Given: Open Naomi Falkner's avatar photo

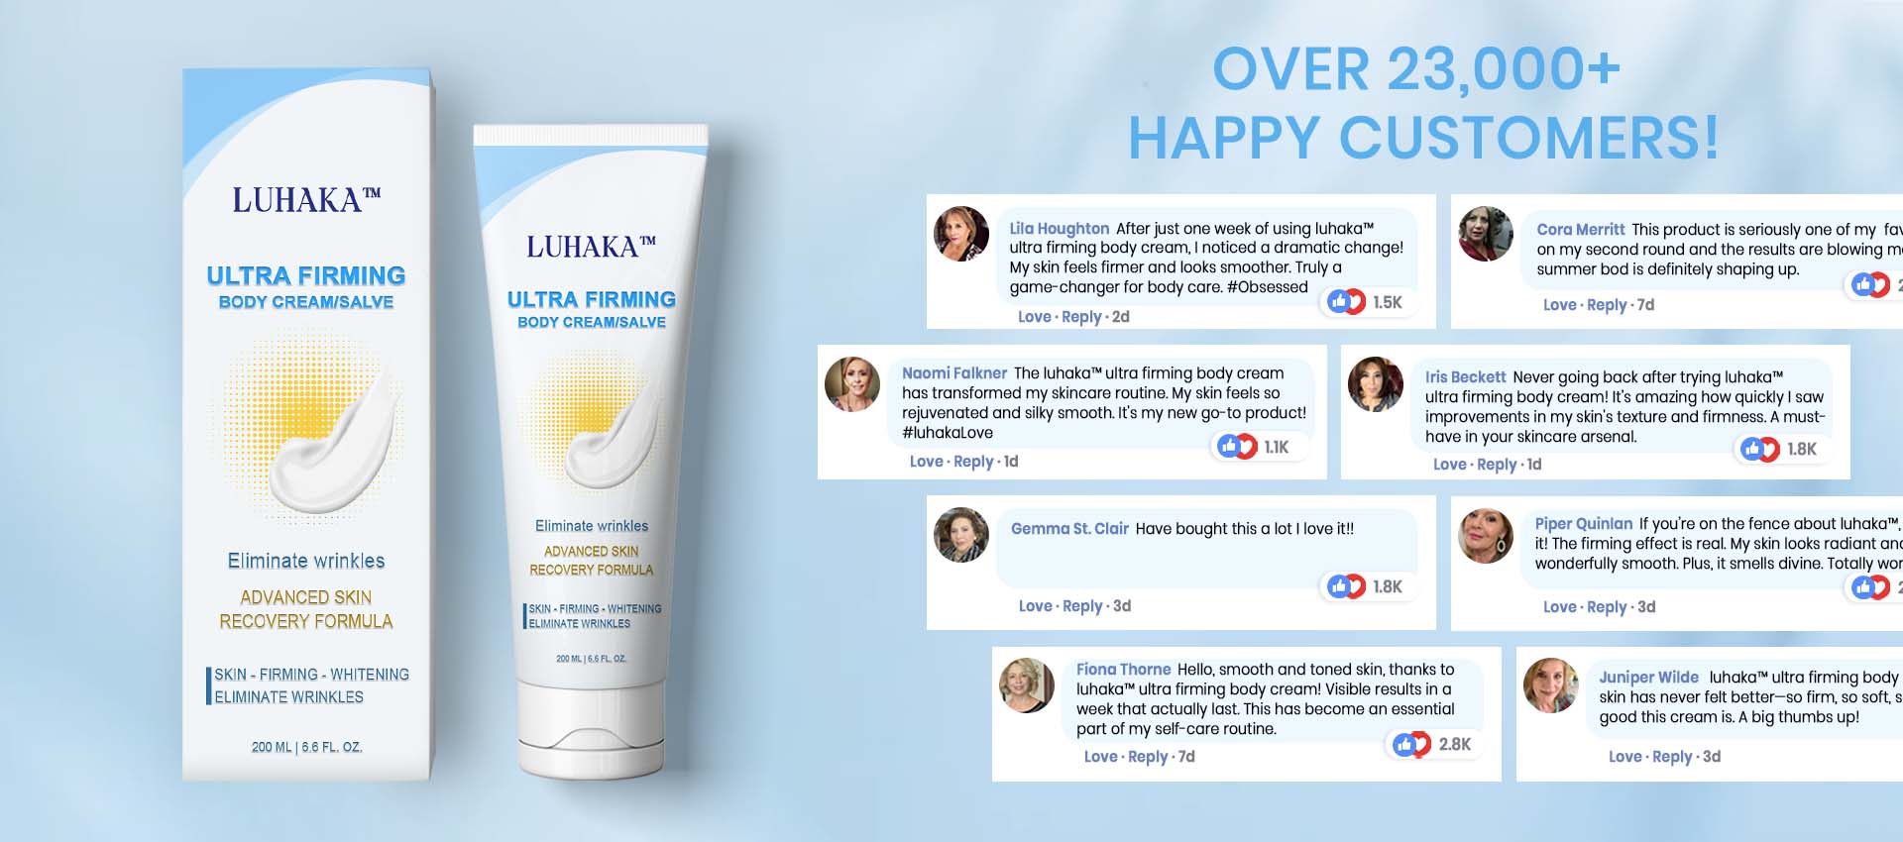Looking at the screenshot, I should pyautogui.click(x=852, y=384).
